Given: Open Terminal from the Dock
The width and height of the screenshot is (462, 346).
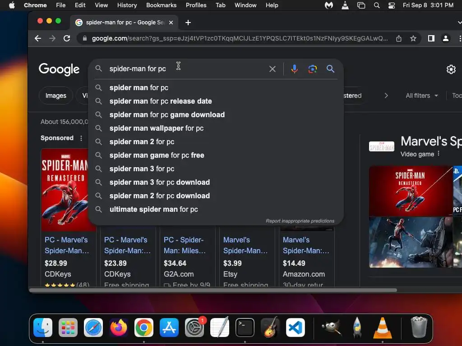Looking at the screenshot, I should [245, 328].
